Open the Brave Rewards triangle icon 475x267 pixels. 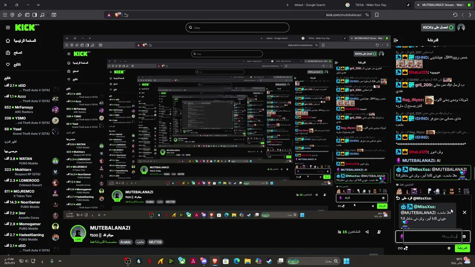tap(109, 15)
